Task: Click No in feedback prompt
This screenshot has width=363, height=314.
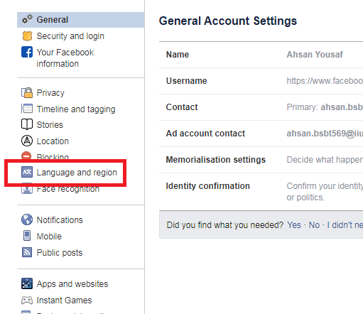Action: point(314,225)
